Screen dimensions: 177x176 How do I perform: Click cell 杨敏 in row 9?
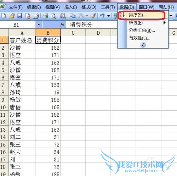pyautogui.click(x=22, y=100)
